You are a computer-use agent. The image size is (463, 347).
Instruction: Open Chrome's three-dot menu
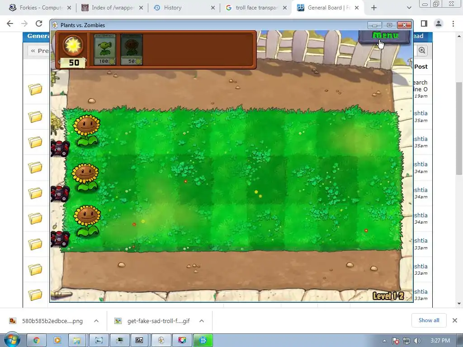[x=453, y=23]
